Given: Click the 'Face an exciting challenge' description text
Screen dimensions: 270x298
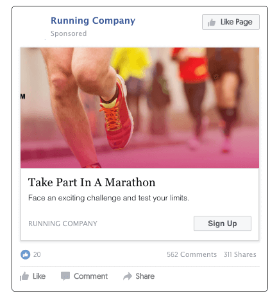Looking at the screenshot, I should pos(108,198).
